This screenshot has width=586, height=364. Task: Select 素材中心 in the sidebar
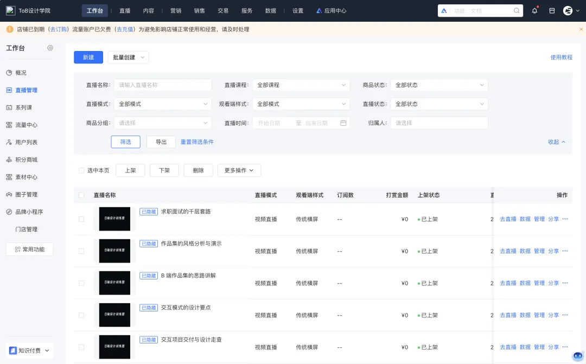[26, 177]
